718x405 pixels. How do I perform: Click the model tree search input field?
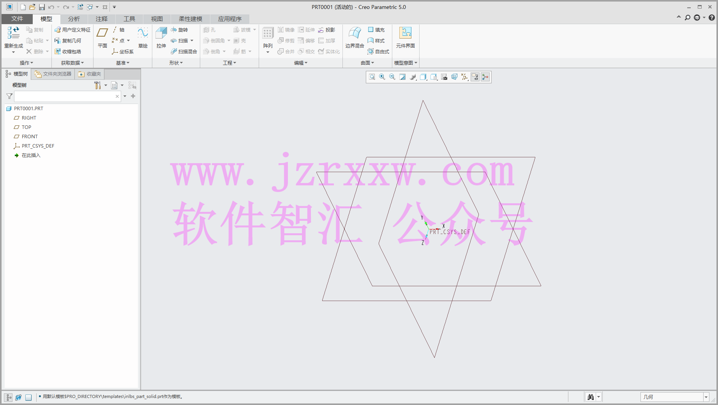[67, 96]
